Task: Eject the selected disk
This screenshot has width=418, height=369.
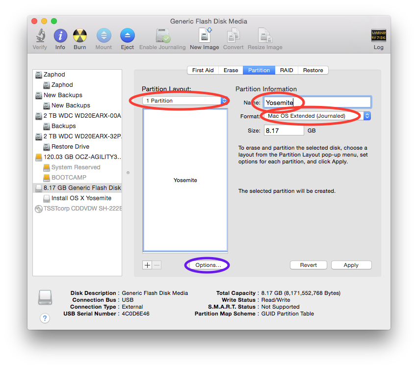Action: (128, 35)
